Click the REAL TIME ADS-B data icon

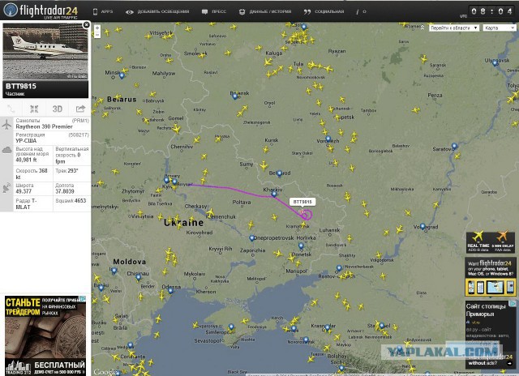[x=478, y=241]
